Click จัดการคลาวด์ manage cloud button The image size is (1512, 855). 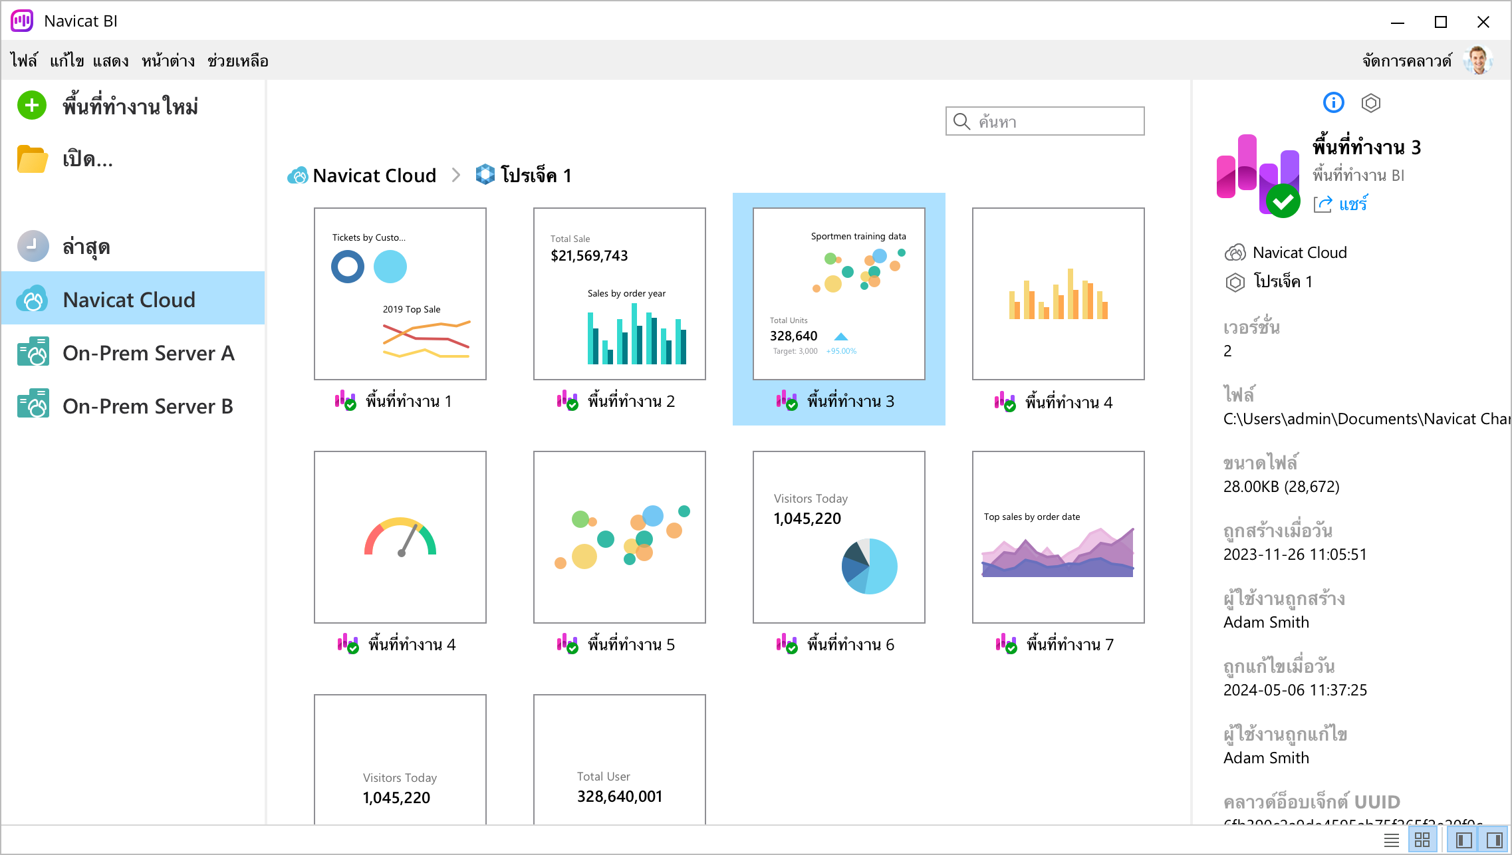click(x=1406, y=61)
